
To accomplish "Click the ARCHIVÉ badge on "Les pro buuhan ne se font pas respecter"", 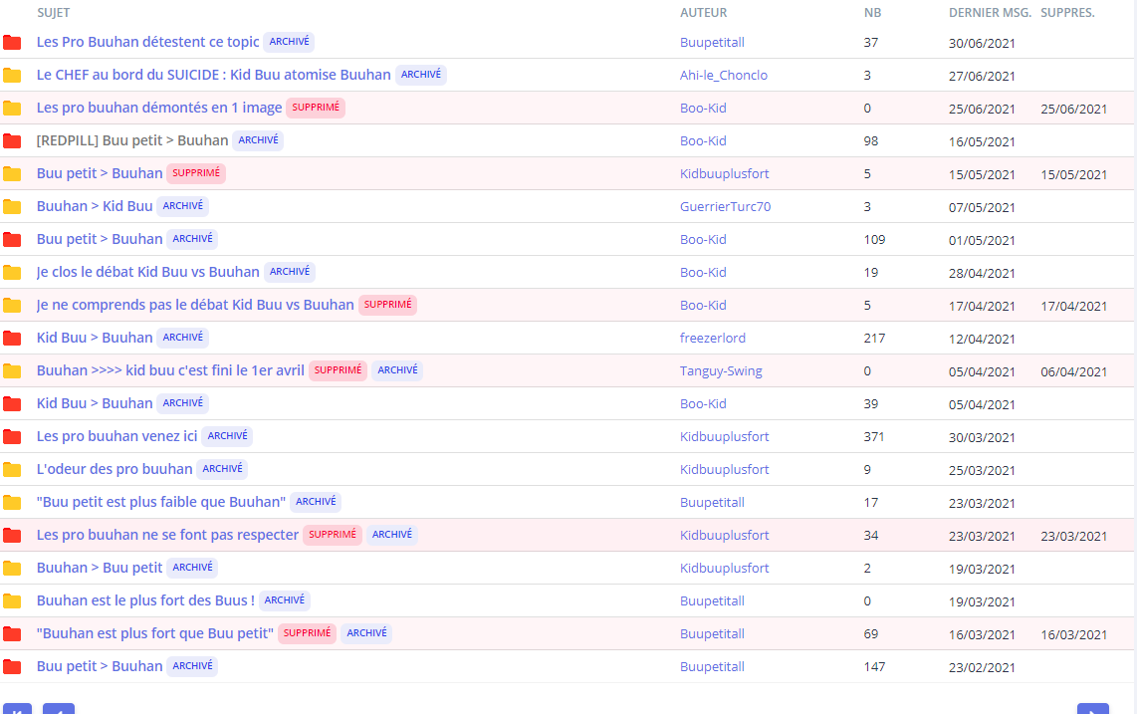I will (391, 535).
